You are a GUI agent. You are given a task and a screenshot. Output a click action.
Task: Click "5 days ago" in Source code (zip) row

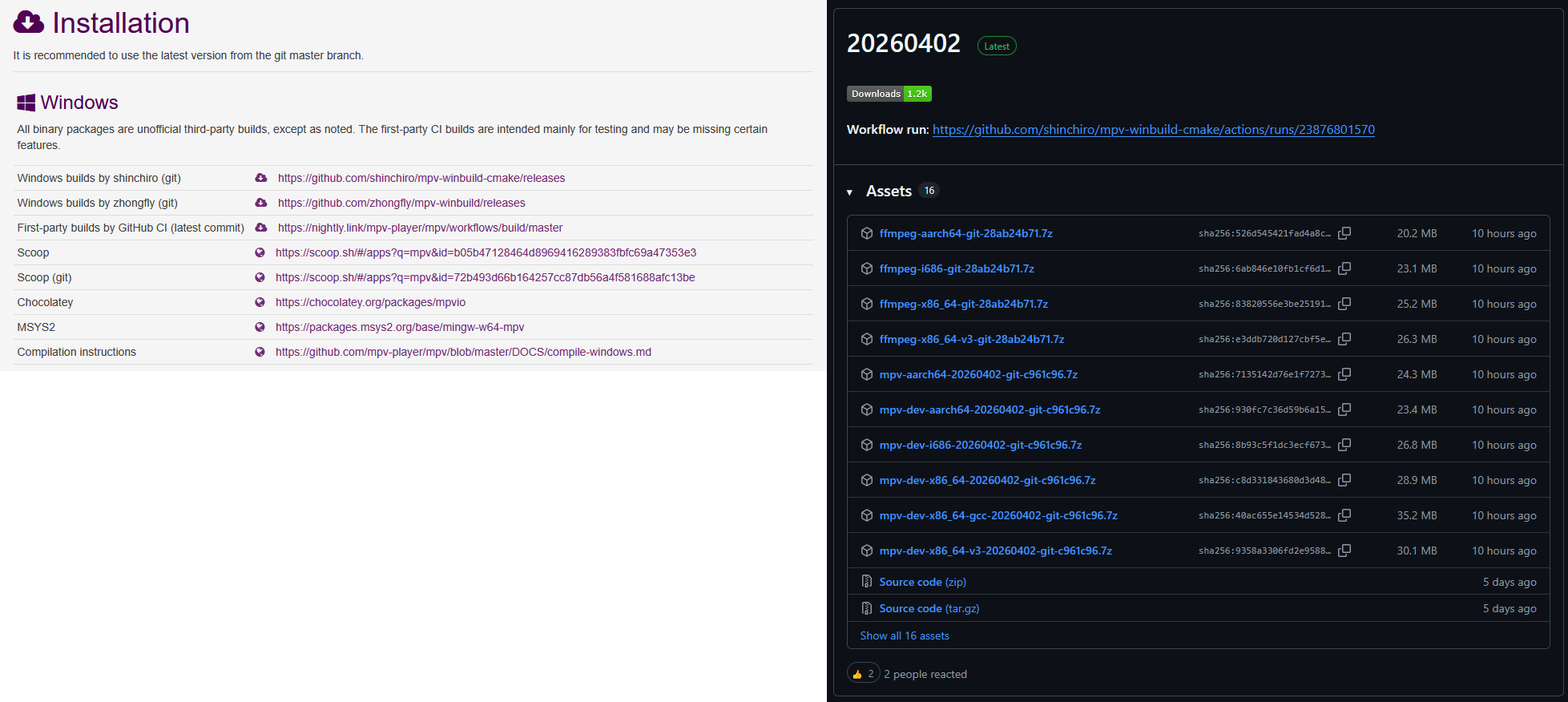pyautogui.click(x=1510, y=582)
